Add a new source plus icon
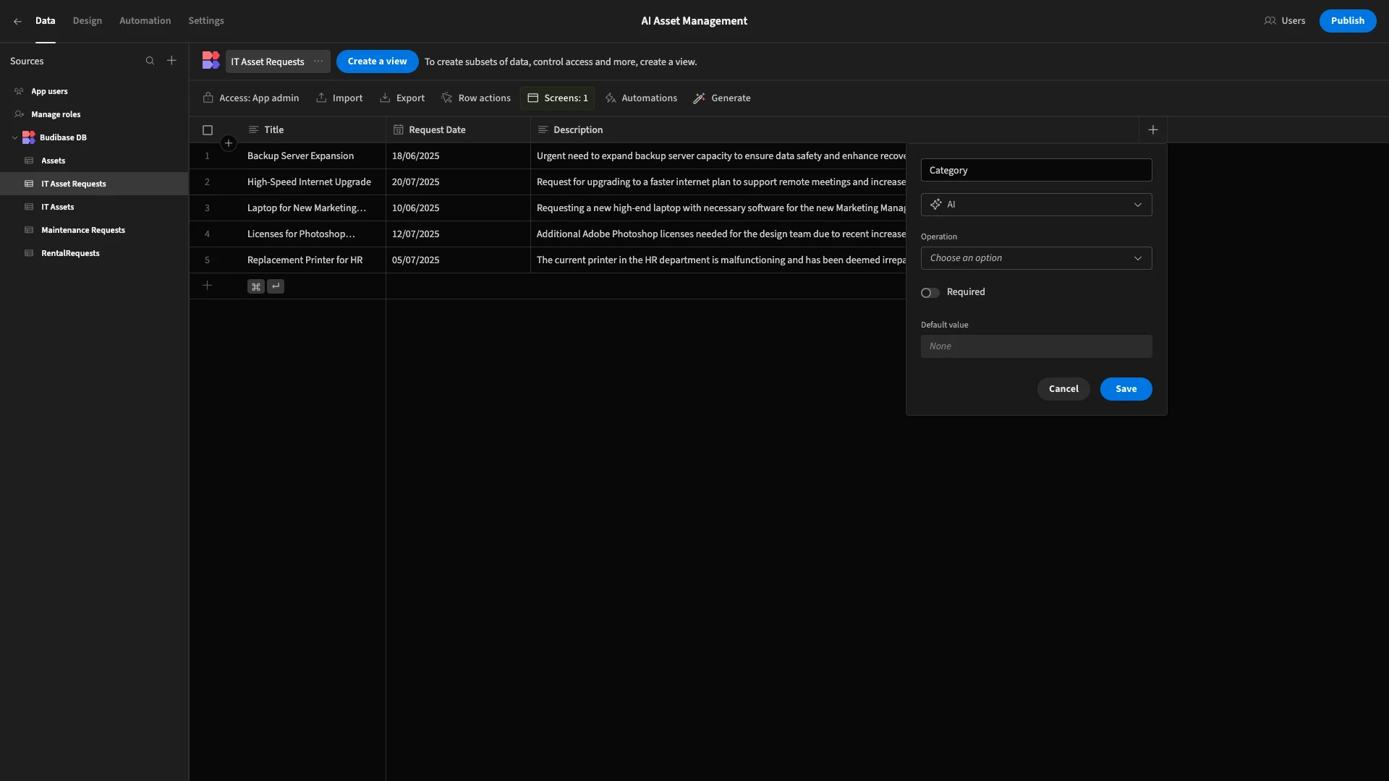This screenshot has width=1389, height=781. [x=171, y=61]
